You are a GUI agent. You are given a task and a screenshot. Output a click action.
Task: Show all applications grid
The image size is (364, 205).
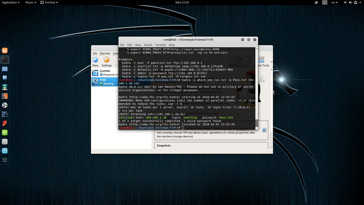[5, 160]
